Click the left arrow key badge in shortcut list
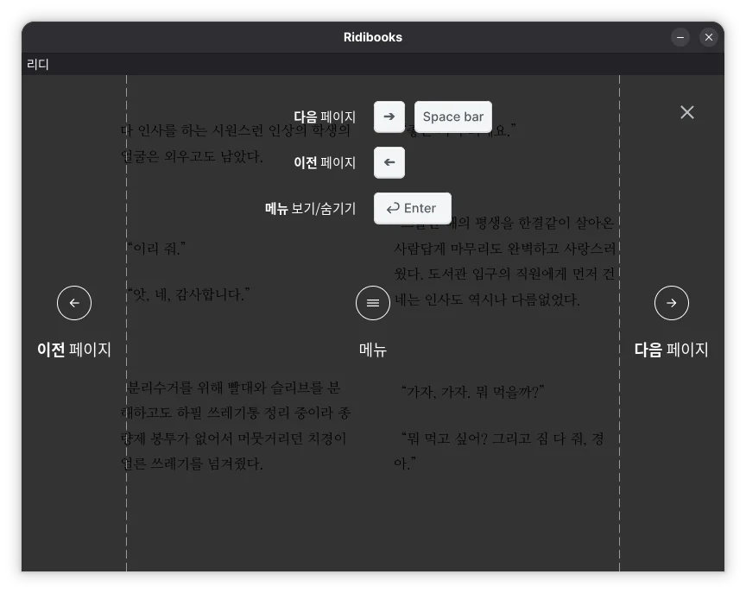Screen dimensions: 746x593 click(389, 162)
